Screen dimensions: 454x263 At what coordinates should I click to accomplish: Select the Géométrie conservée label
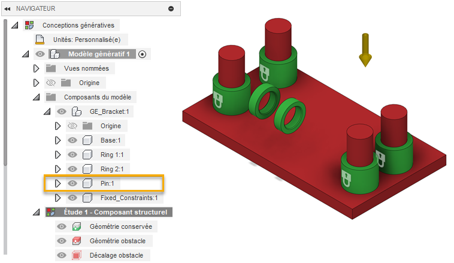tap(121, 226)
